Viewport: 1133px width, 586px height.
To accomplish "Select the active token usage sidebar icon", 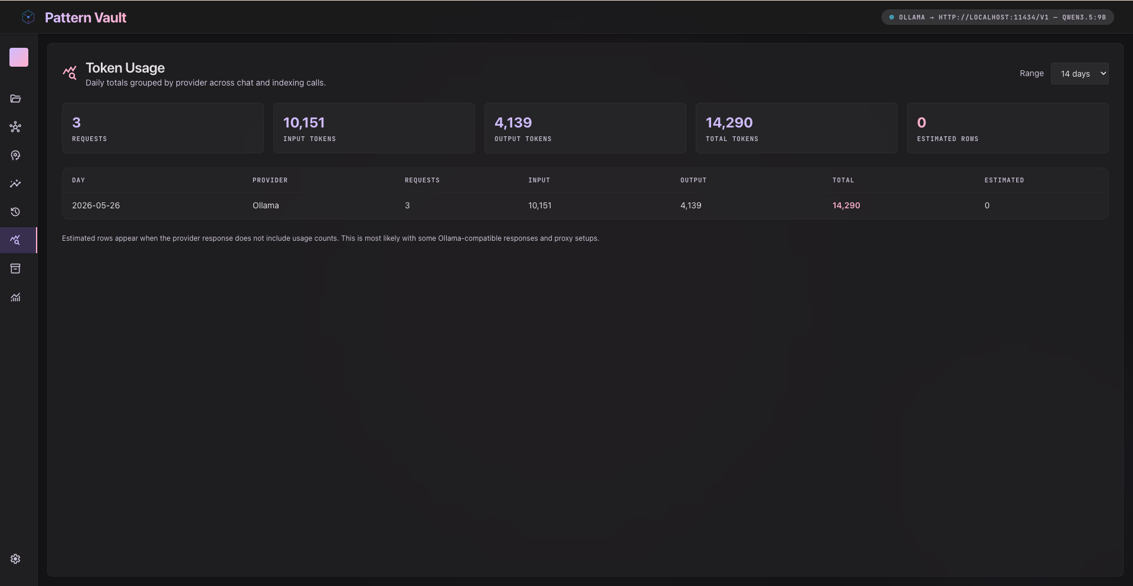I will (x=15, y=240).
